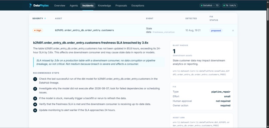Open the Knowledge tab
The image size is (269, 128).
[x=104, y=6]
